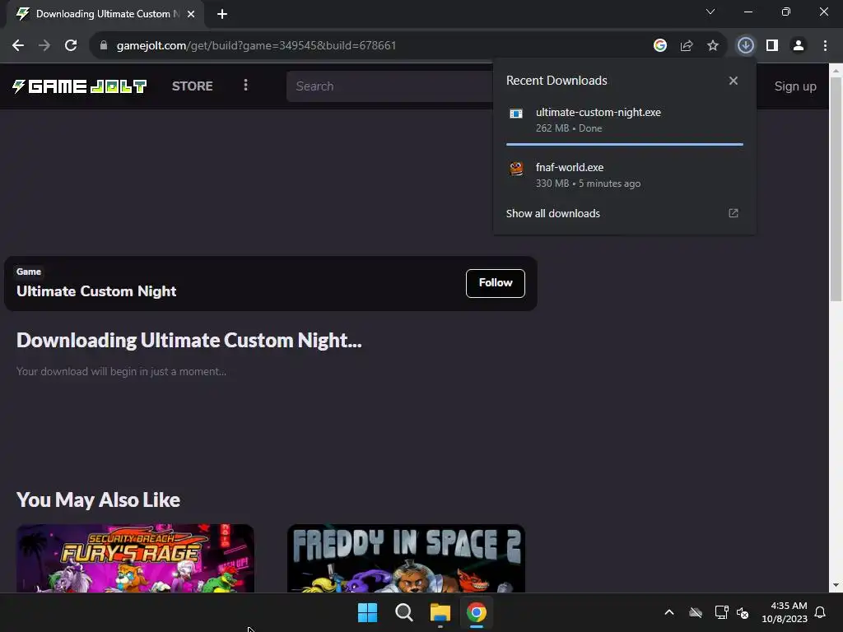Image resolution: width=843 pixels, height=632 pixels.
Task: Click the ultimate-custom-night.exe file icon
Action: coord(516,114)
